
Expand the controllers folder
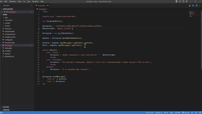(x=9, y=20)
